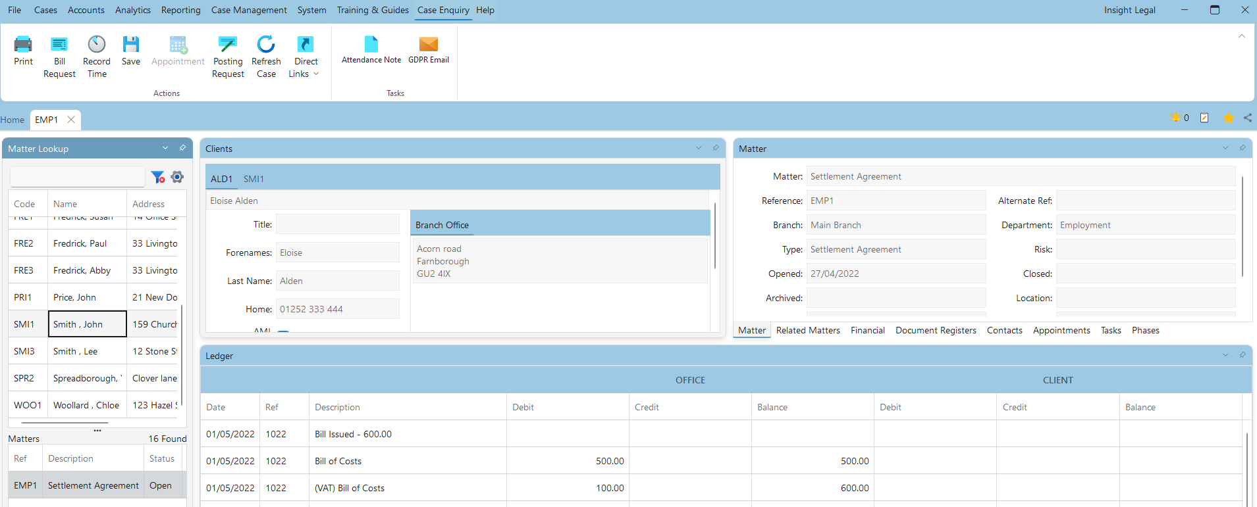Image resolution: width=1257 pixels, height=507 pixels.
Task: Expand the lookup splitter ellipsis handle
Action: (97, 431)
